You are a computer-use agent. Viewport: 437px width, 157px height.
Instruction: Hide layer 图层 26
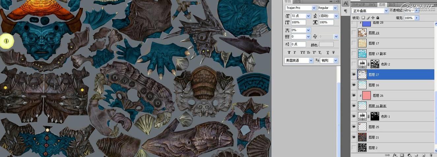(354, 96)
